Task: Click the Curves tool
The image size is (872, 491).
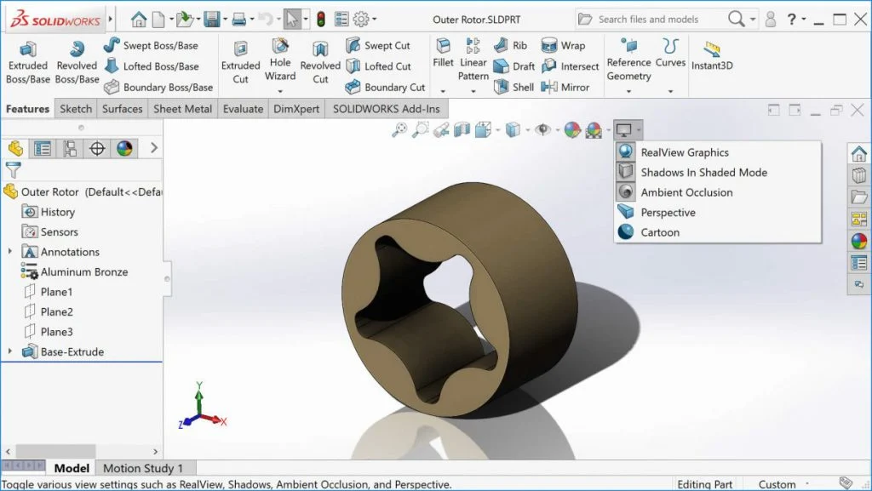Action: coord(670,54)
